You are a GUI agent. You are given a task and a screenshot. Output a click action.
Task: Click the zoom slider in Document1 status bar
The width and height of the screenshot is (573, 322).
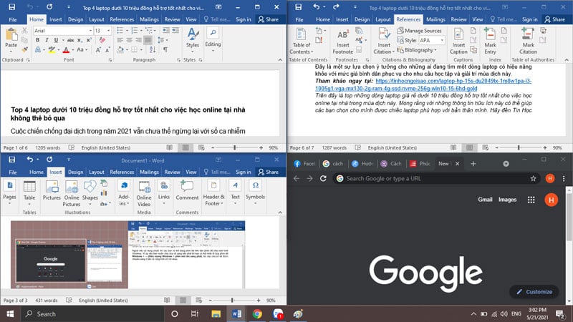tap(231, 300)
